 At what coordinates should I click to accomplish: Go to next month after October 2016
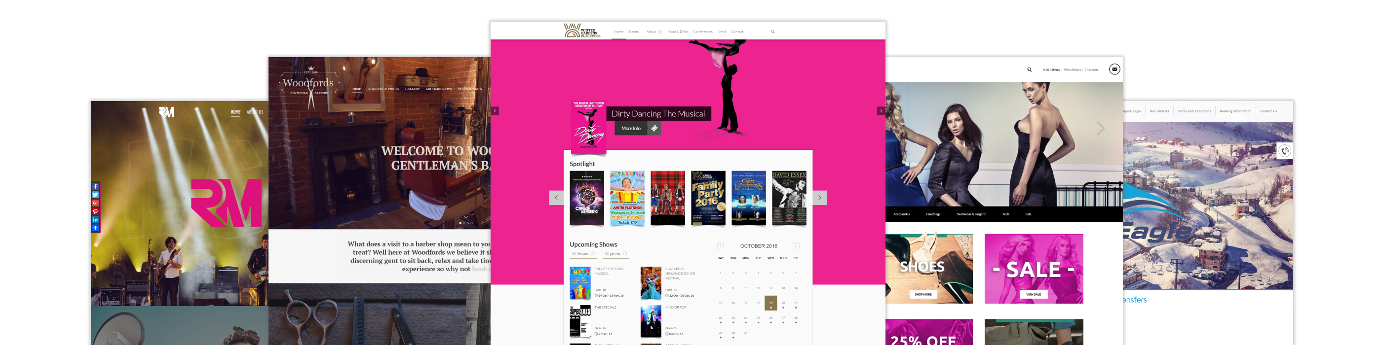pos(796,246)
